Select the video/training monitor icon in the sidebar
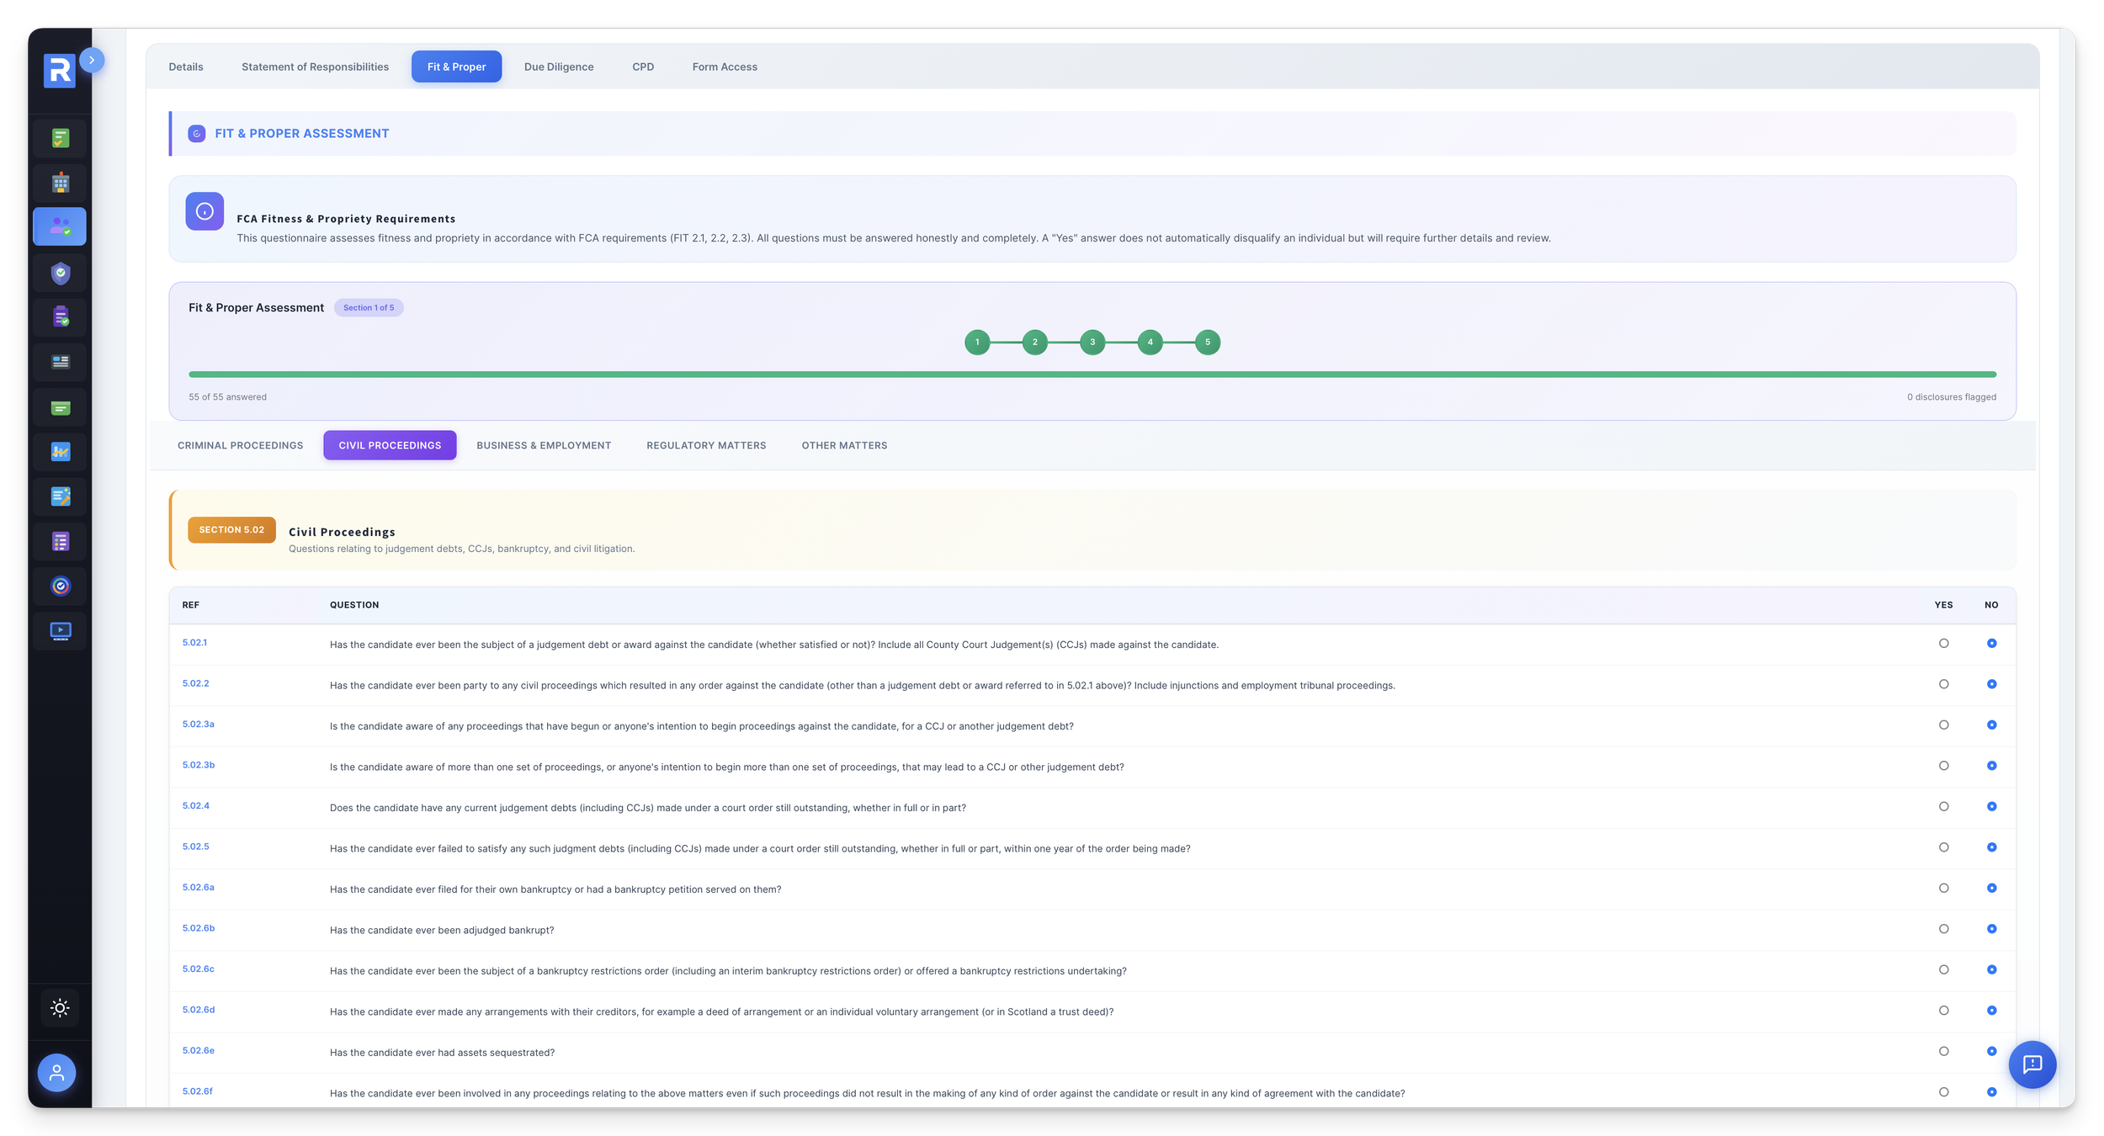 [x=59, y=631]
